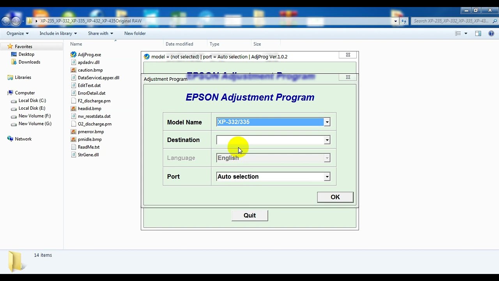Open the Organize menu

pos(18,34)
